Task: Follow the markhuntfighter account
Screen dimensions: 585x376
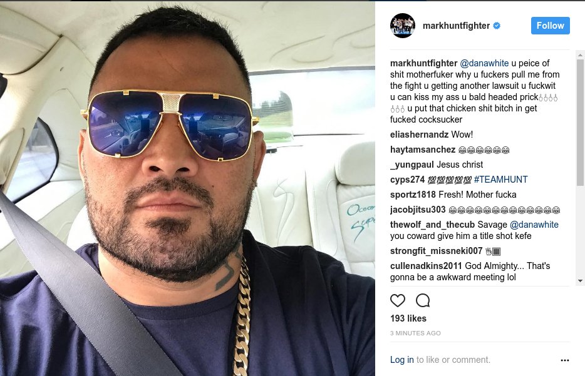Action: [x=551, y=26]
